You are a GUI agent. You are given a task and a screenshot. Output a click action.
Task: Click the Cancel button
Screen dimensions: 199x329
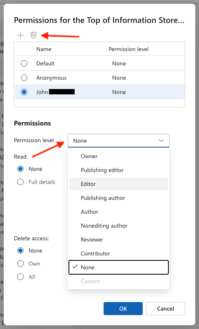coord(166,309)
